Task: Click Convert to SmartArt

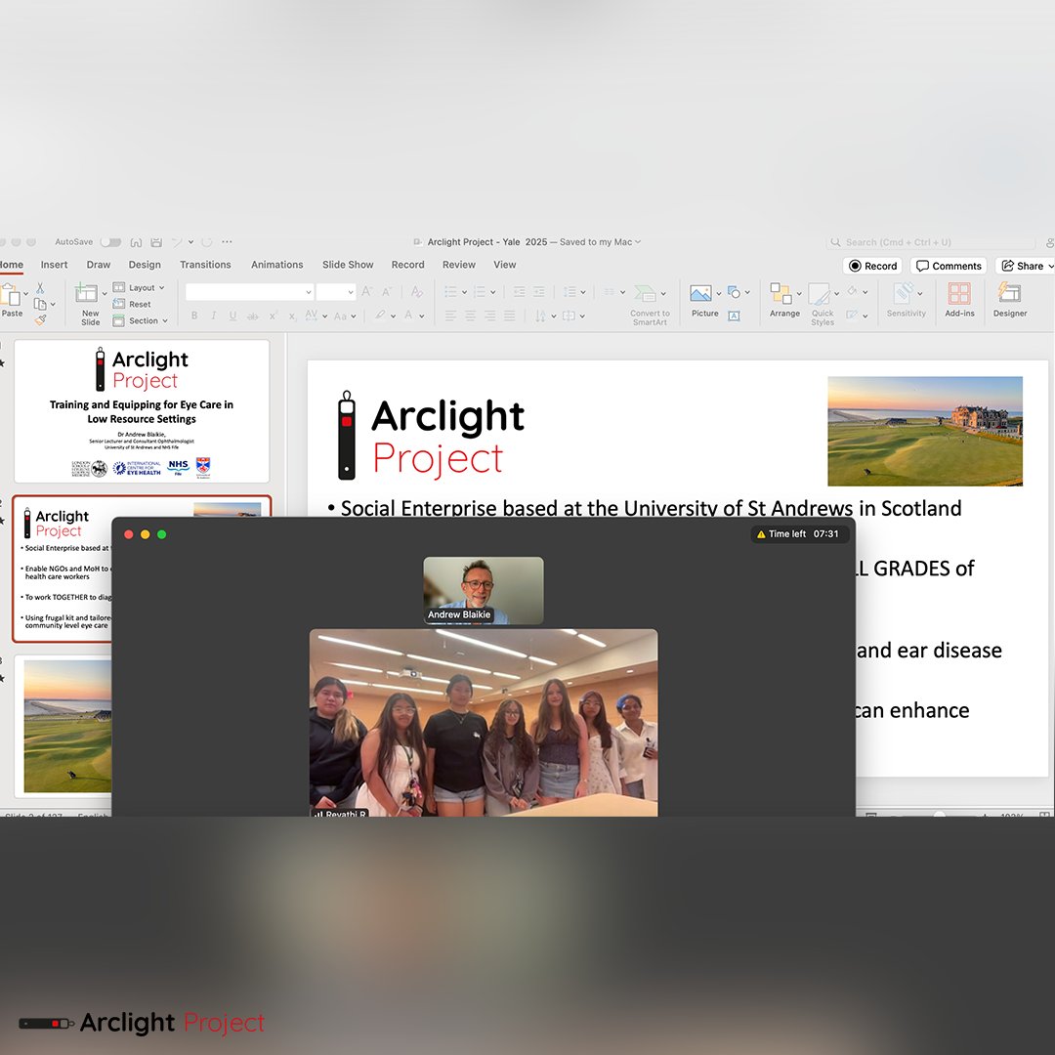Action: pyautogui.click(x=650, y=304)
